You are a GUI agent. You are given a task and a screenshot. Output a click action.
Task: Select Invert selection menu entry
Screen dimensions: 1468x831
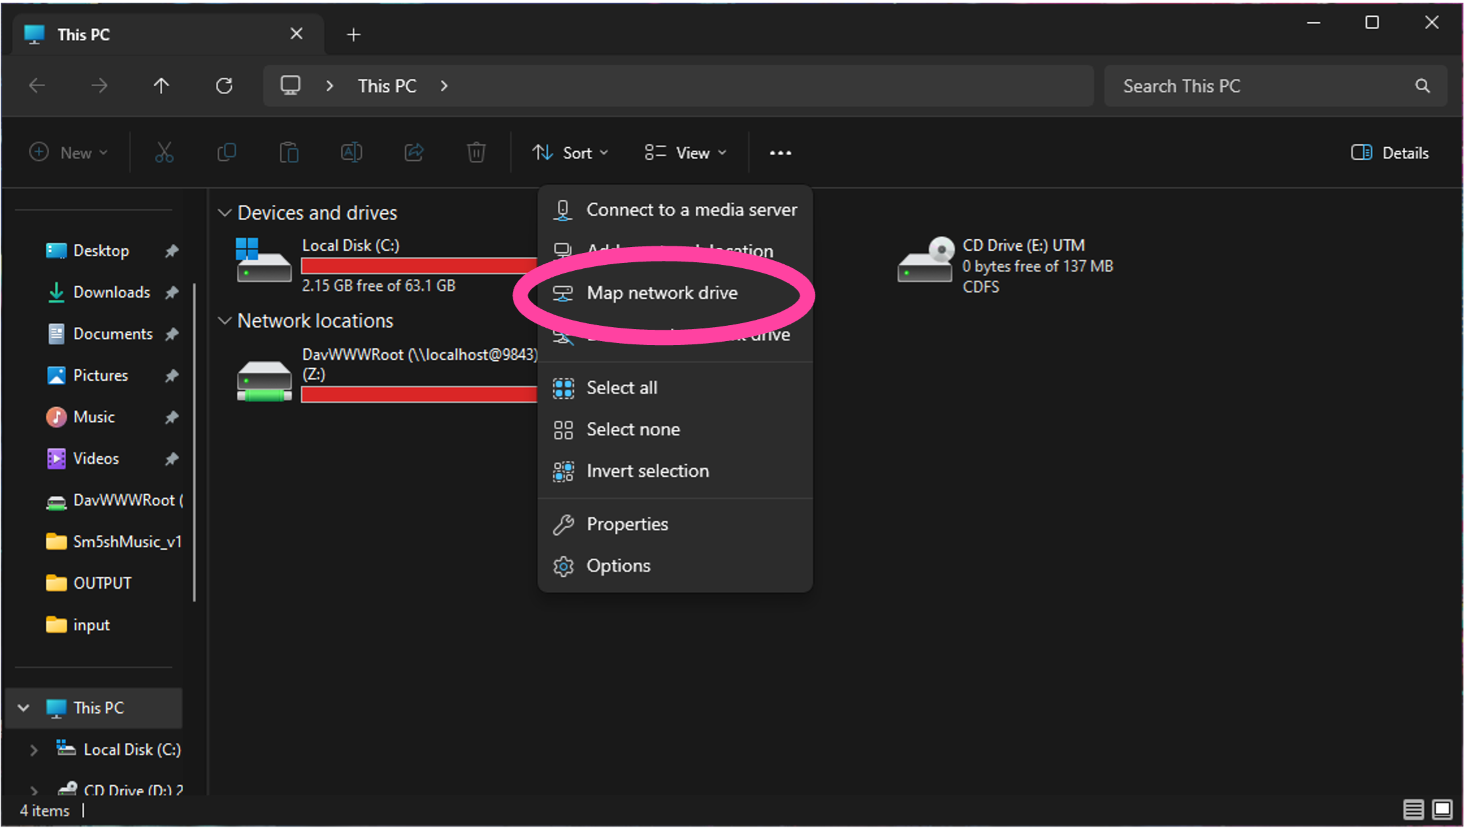(647, 471)
